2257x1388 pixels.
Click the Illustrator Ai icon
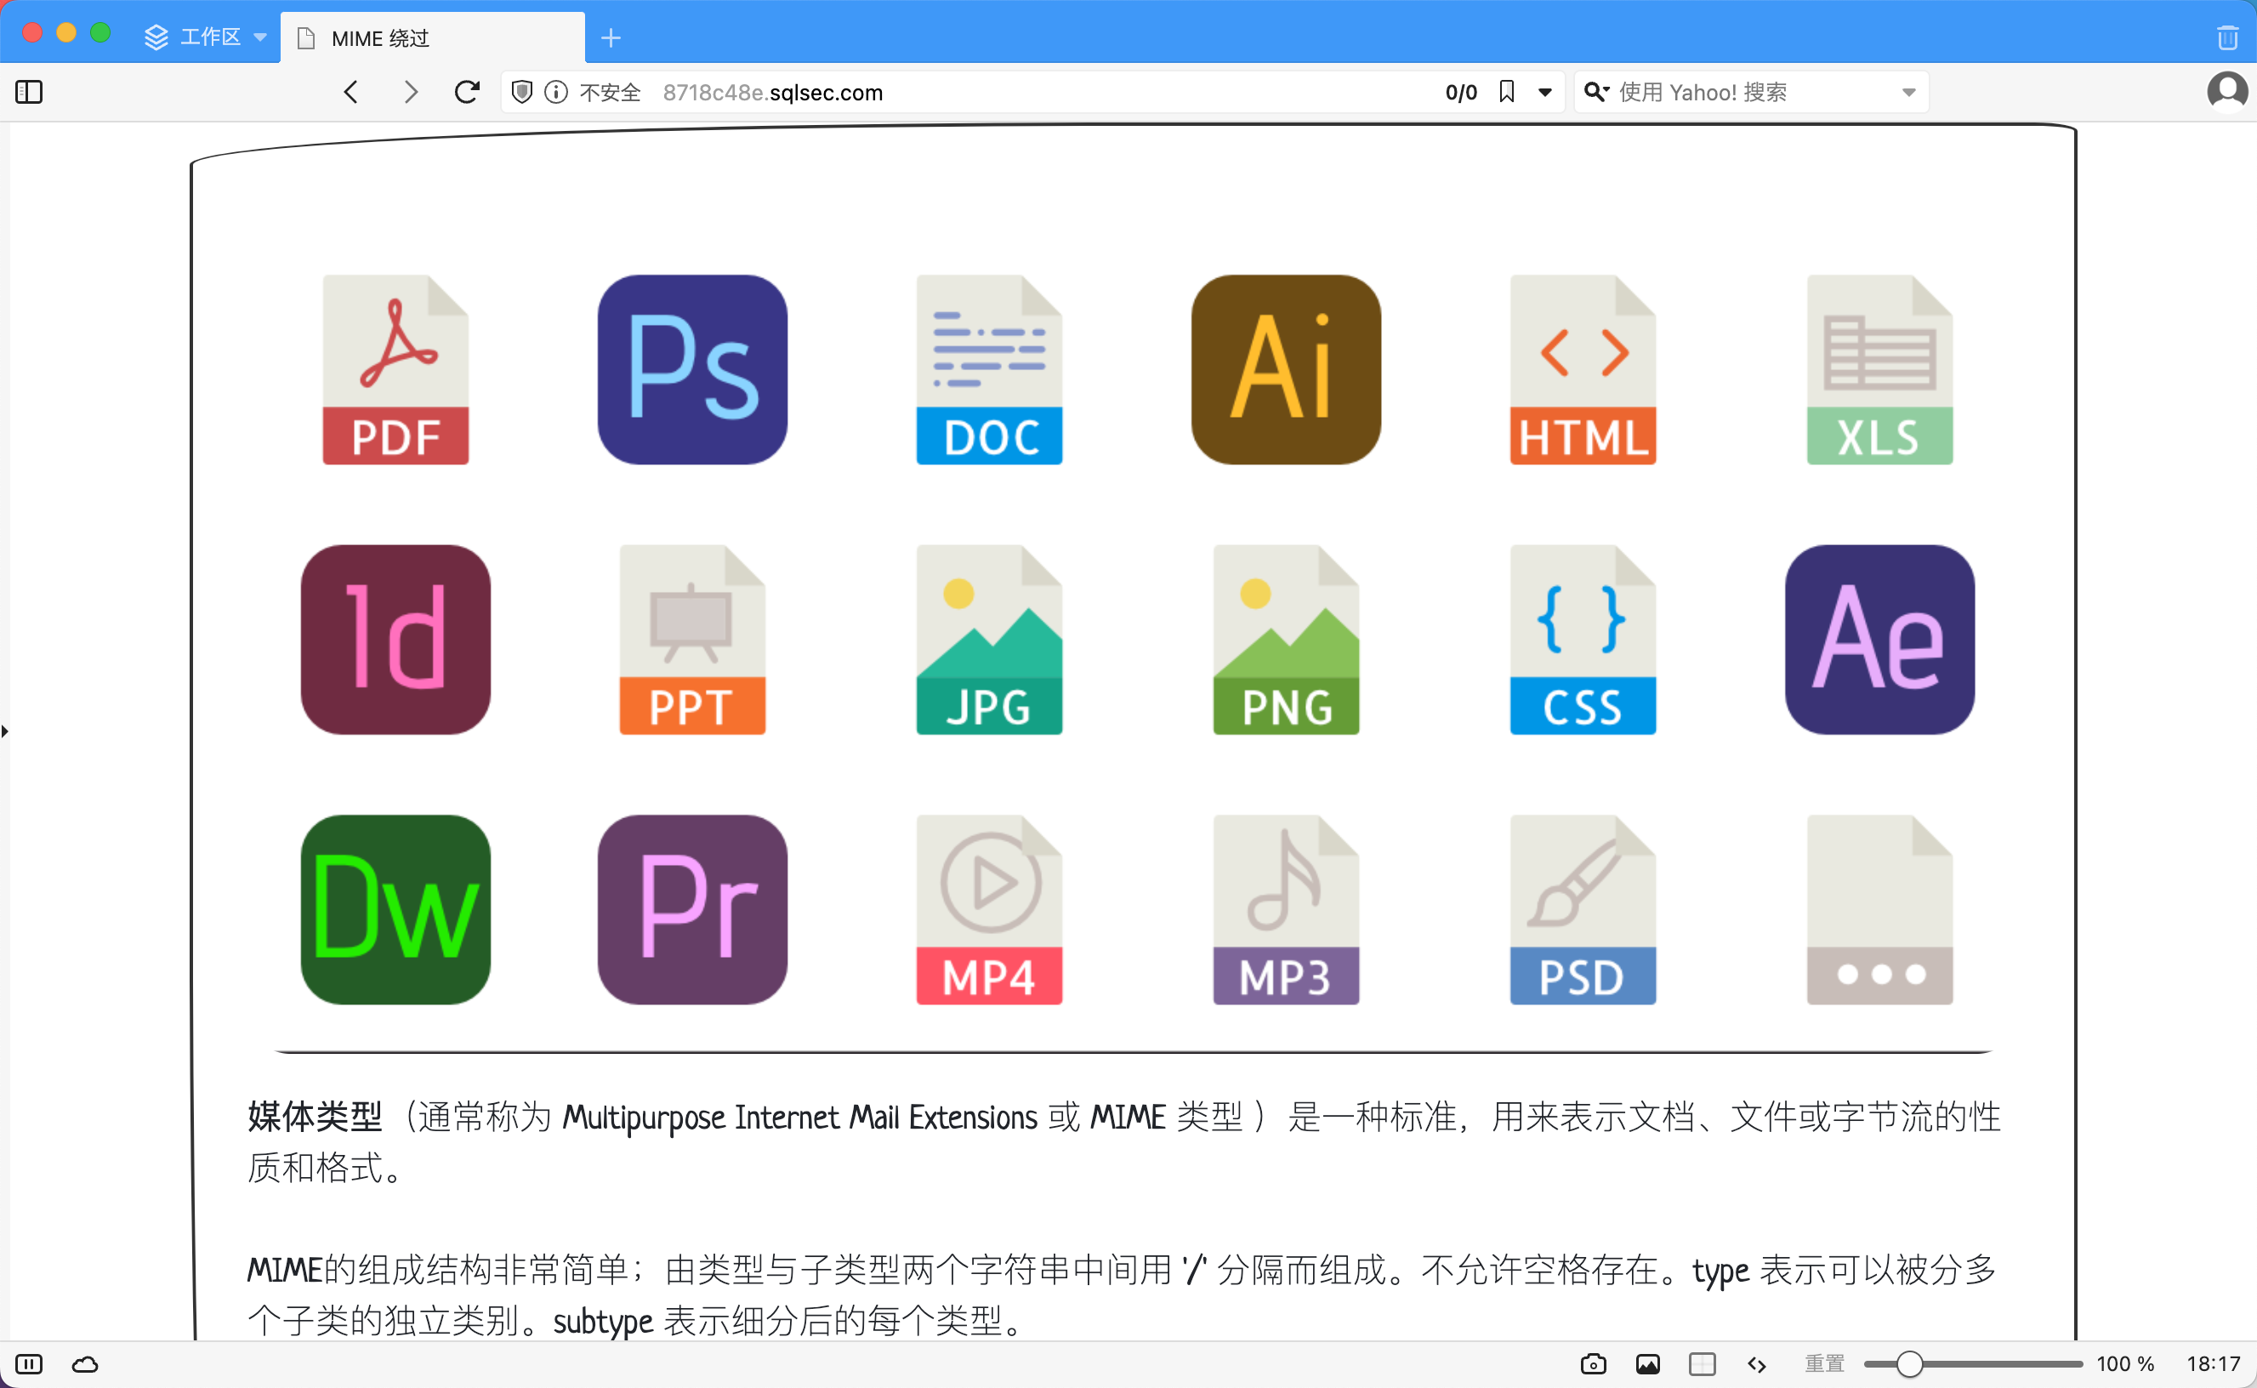point(1286,369)
